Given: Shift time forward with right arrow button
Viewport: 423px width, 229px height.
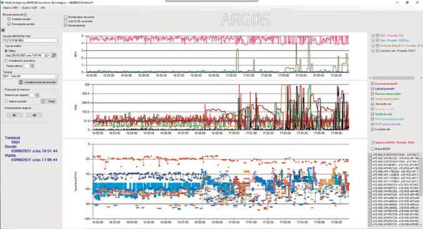Looking at the screenshot, I should (x=34, y=115).
